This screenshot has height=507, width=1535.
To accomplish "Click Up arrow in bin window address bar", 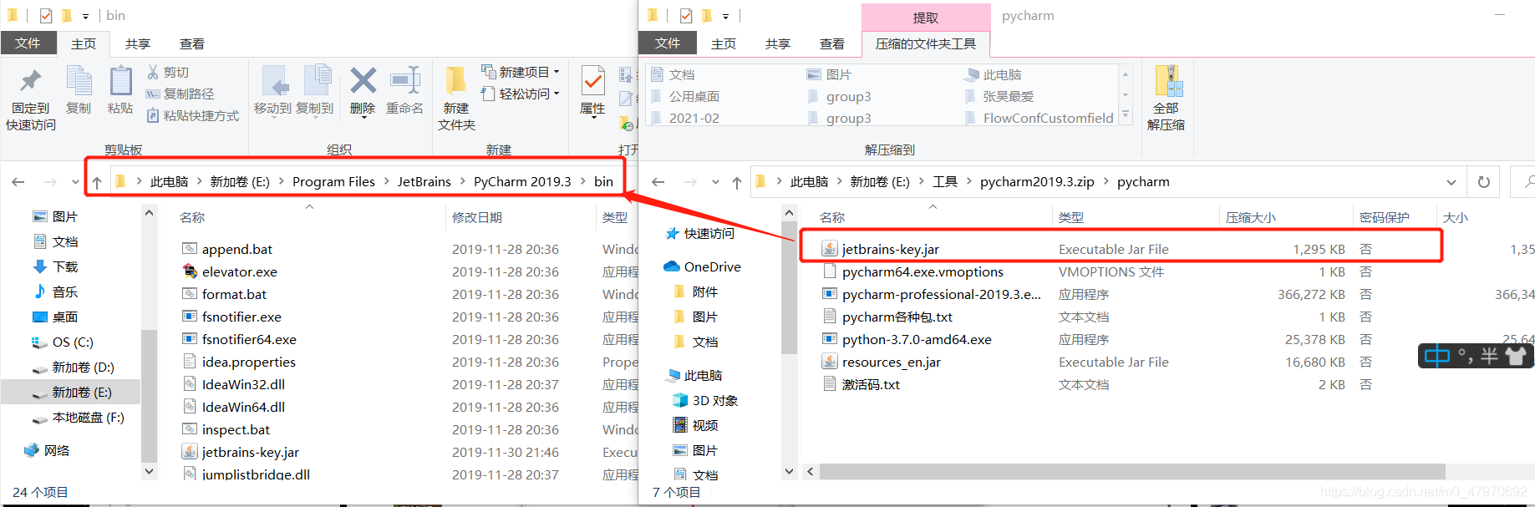I will (97, 182).
